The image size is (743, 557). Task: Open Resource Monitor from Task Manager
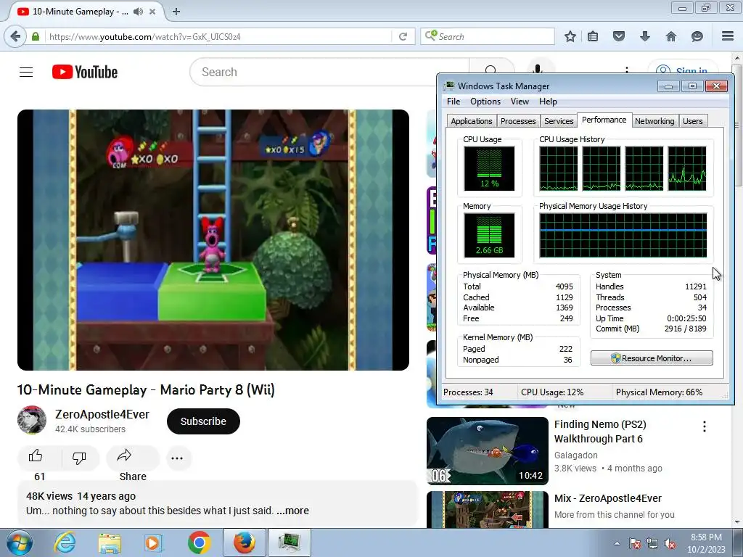(x=652, y=358)
